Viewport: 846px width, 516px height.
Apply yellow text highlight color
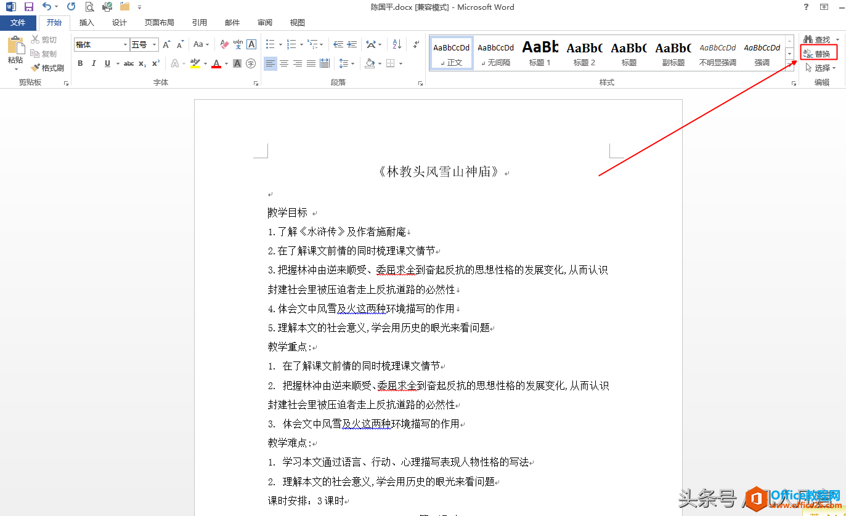(x=195, y=63)
